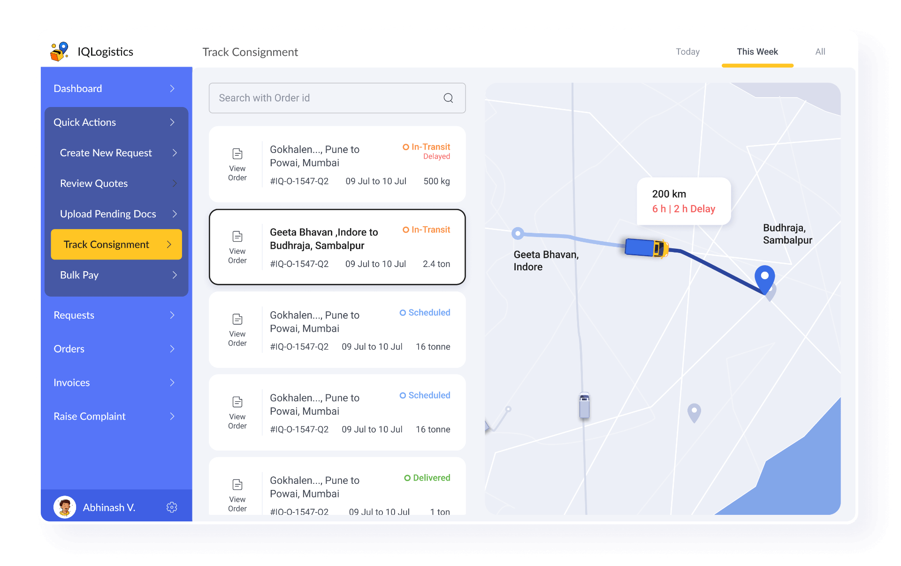Click the small gray van on map
This screenshot has height=566, width=901.
pos(584,405)
